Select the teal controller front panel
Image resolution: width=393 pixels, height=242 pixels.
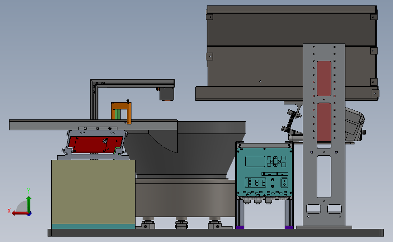pyautogui.click(x=264, y=172)
